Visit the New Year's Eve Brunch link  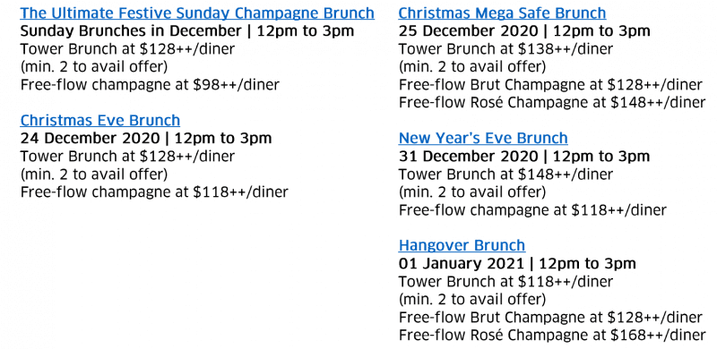coord(483,138)
